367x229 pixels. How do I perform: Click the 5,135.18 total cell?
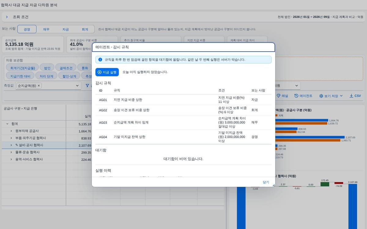coord(85,124)
